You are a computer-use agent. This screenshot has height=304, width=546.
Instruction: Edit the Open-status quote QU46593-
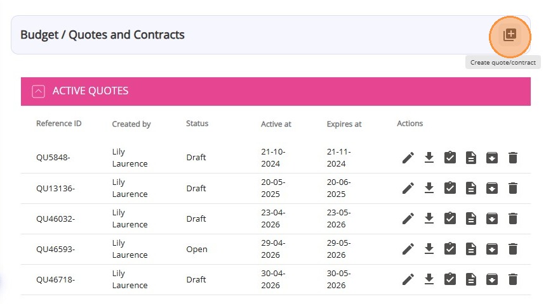[408, 249]
